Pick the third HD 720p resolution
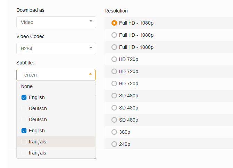 (x=114, y=83)
